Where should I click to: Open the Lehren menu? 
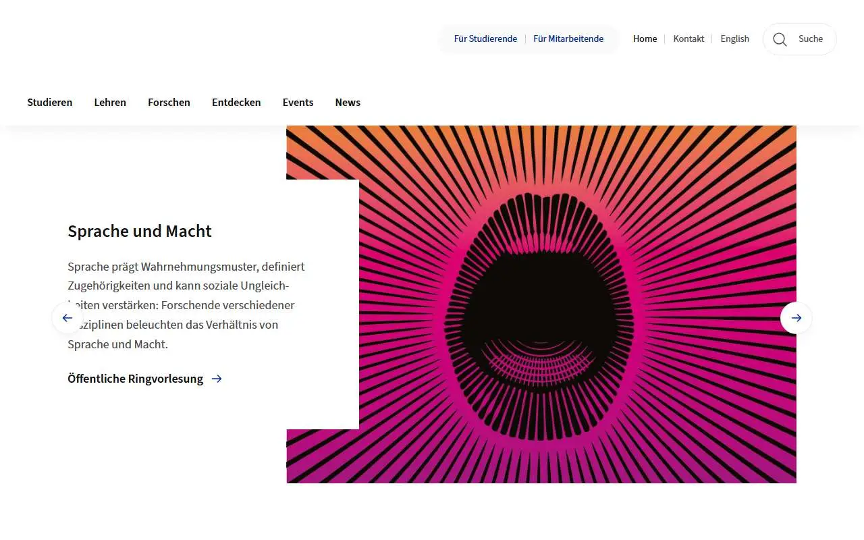[x=110, y=103]
